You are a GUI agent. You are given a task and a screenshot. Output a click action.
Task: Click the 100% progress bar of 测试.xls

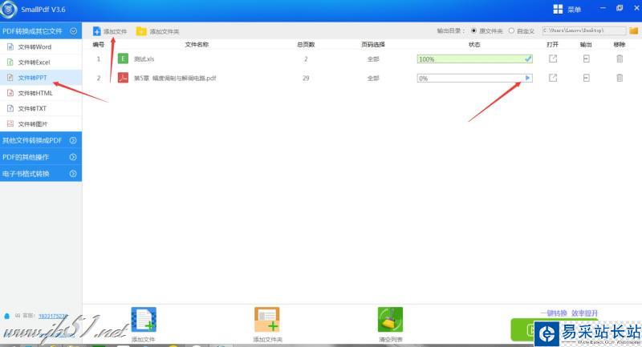point(474,59)
